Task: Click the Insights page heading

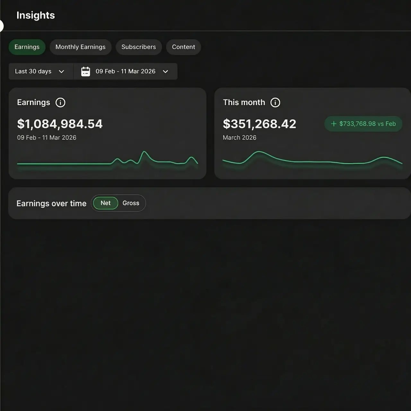Action: coord(36,15)
